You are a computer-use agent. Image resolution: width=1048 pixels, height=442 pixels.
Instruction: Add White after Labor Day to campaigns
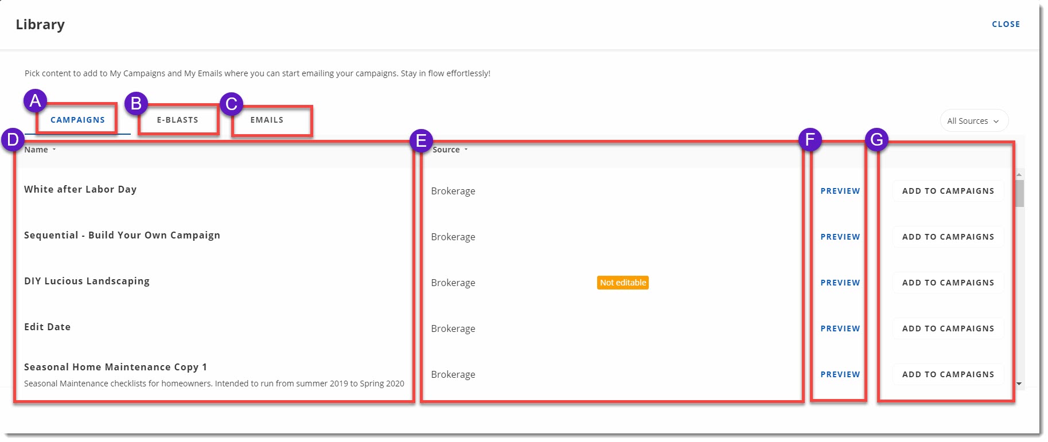pyautogui.click(x=948, y=191)
